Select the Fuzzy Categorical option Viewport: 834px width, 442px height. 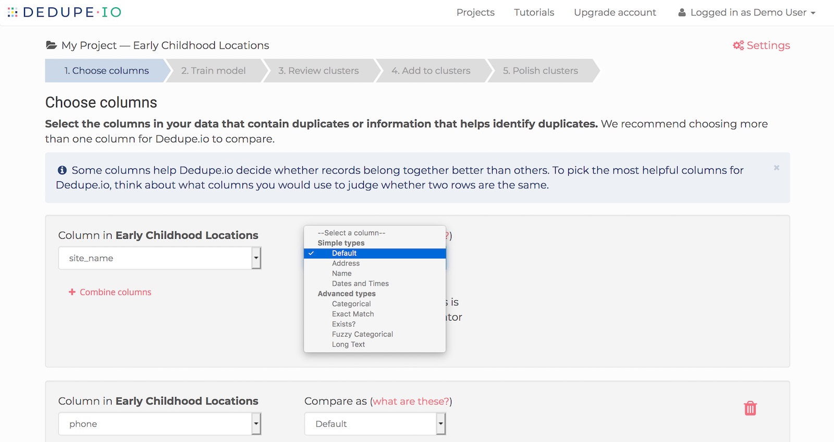[x=375, y=334]
